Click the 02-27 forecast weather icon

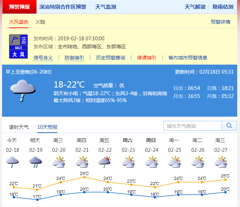click(x=220, y=162)
